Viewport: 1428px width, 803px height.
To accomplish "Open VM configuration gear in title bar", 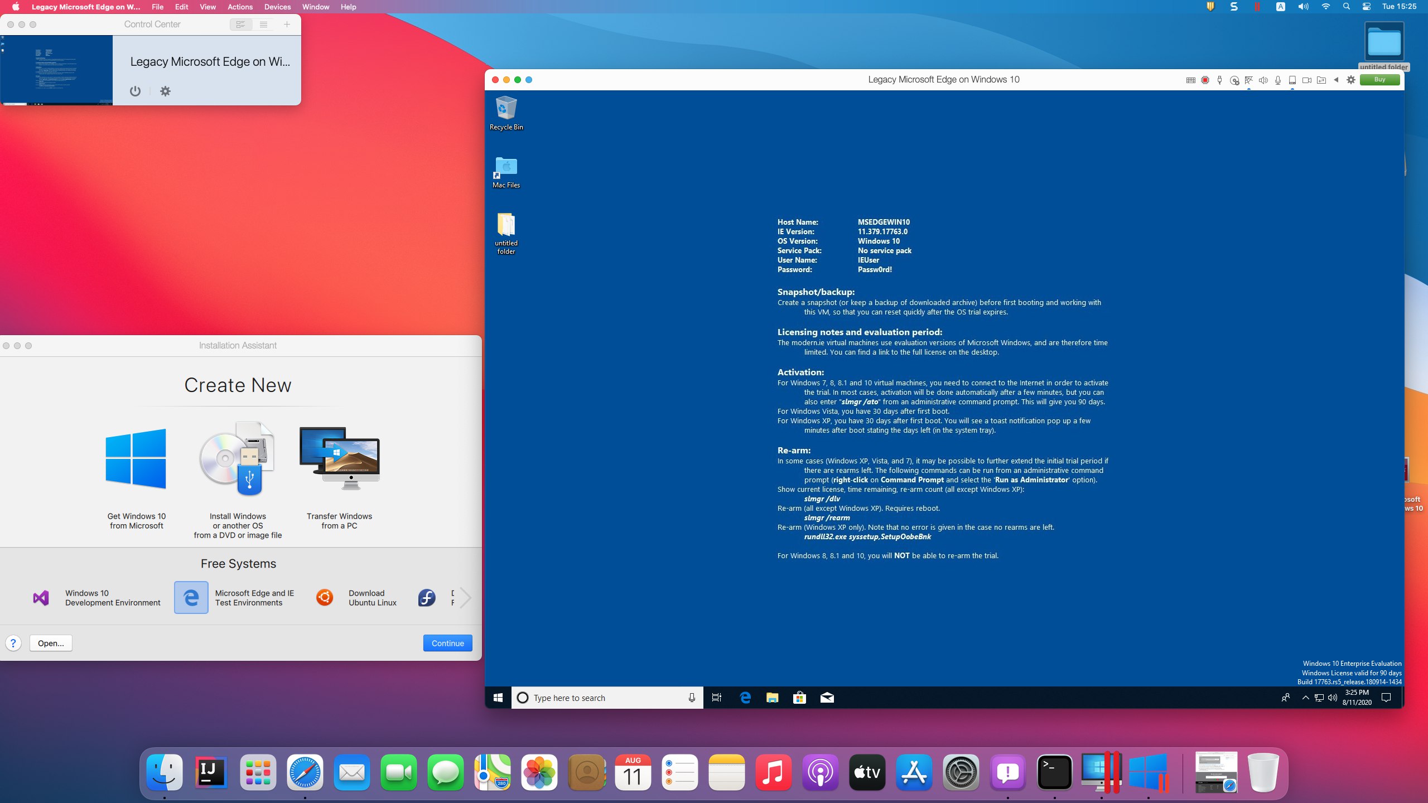I will point(1350,80).
